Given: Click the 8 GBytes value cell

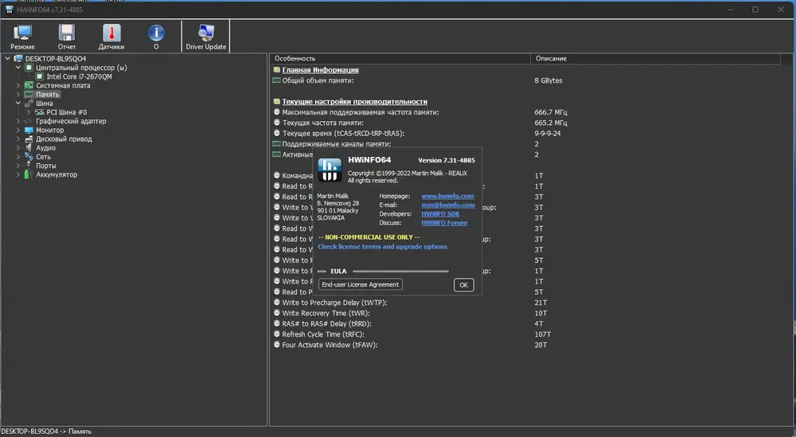Looking at the screenshot, I should tap(548, 80).
